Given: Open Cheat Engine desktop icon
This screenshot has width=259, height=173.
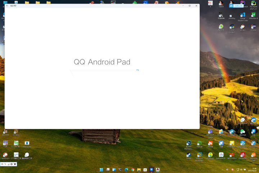Looking at the screenshot, I should (x=232, y=27).
